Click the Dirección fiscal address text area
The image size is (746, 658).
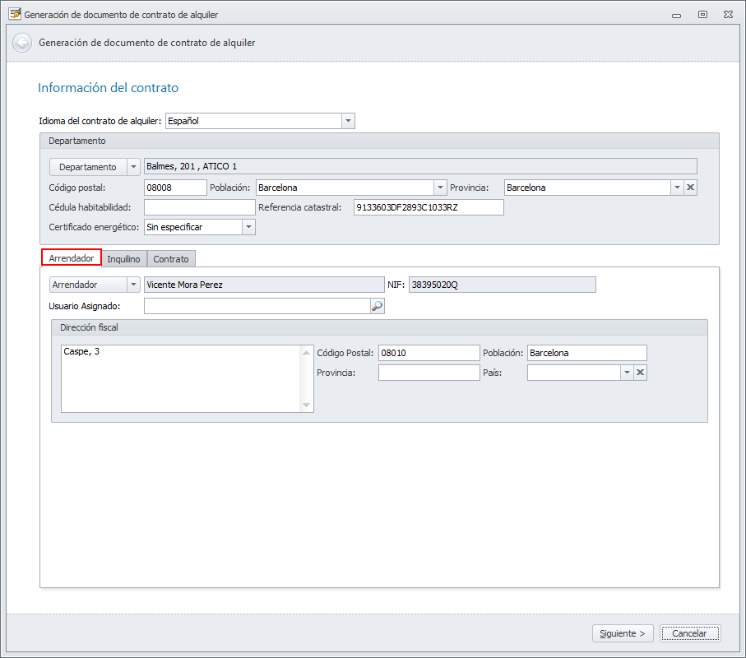coord(181,378)
